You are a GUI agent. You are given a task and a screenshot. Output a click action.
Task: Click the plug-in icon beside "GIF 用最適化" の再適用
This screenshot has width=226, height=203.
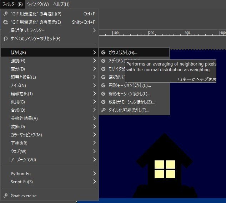[6, 14]
